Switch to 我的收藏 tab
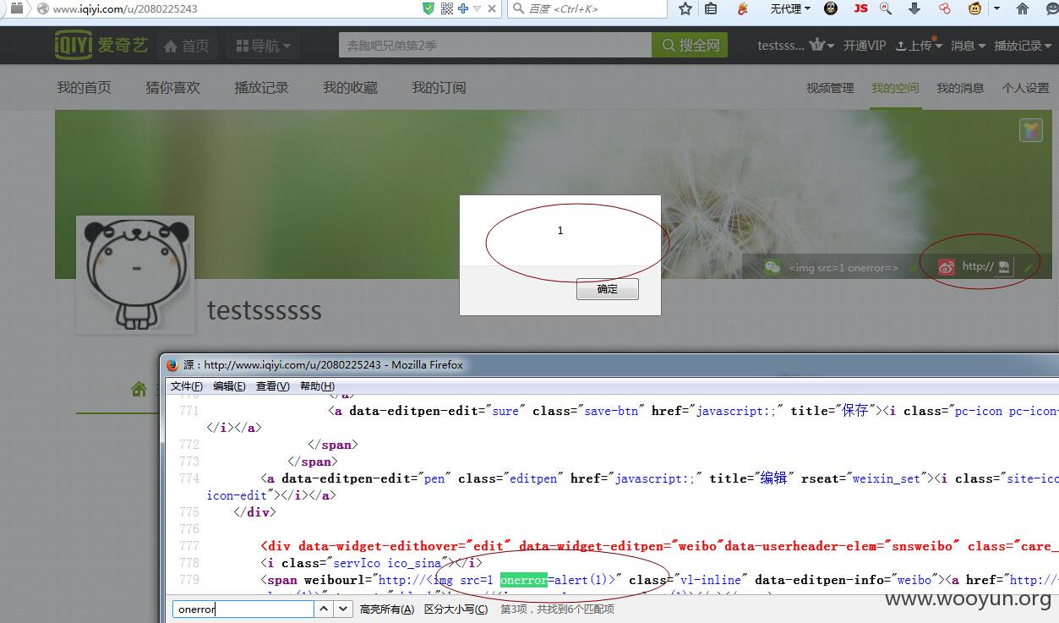The width and height of the screenshot is (1059, 623). pos(350,88)
